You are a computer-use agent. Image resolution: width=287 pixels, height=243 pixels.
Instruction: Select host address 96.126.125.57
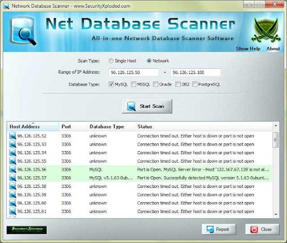(32, 178)
